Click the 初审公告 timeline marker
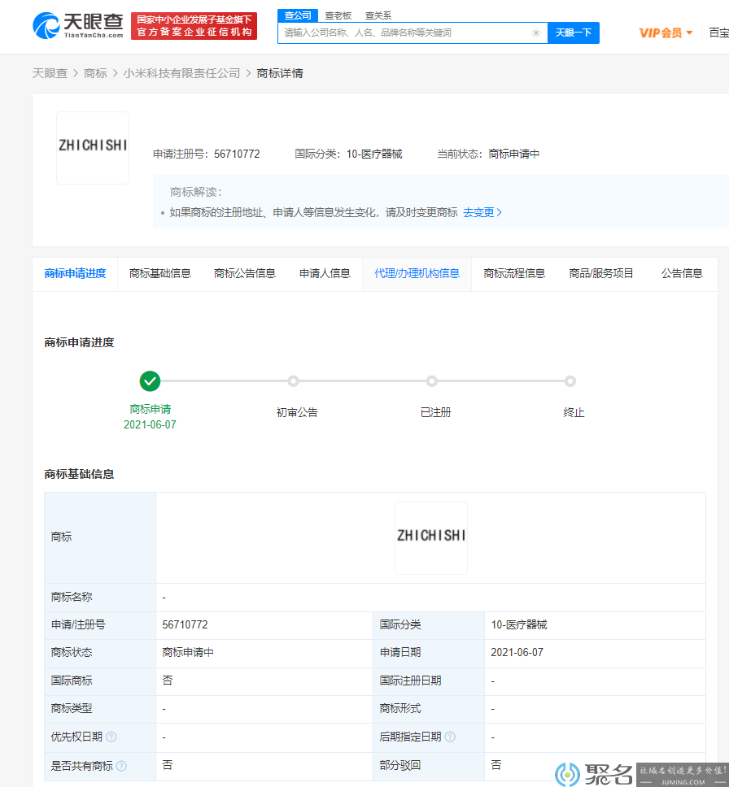The height and width of the screenshot is (787, 729). point(293,380)
